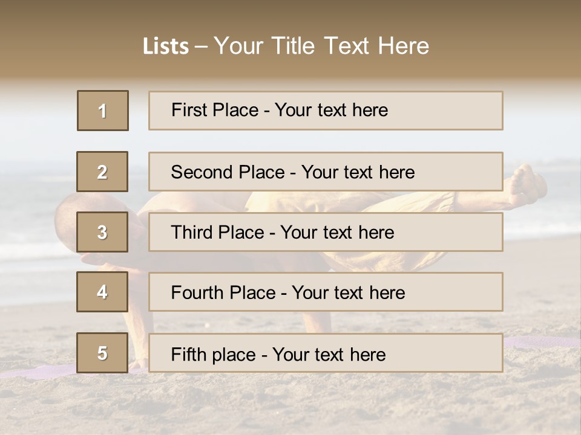Select the First Place text bar

pyautogui.click(x=326, y=111)
